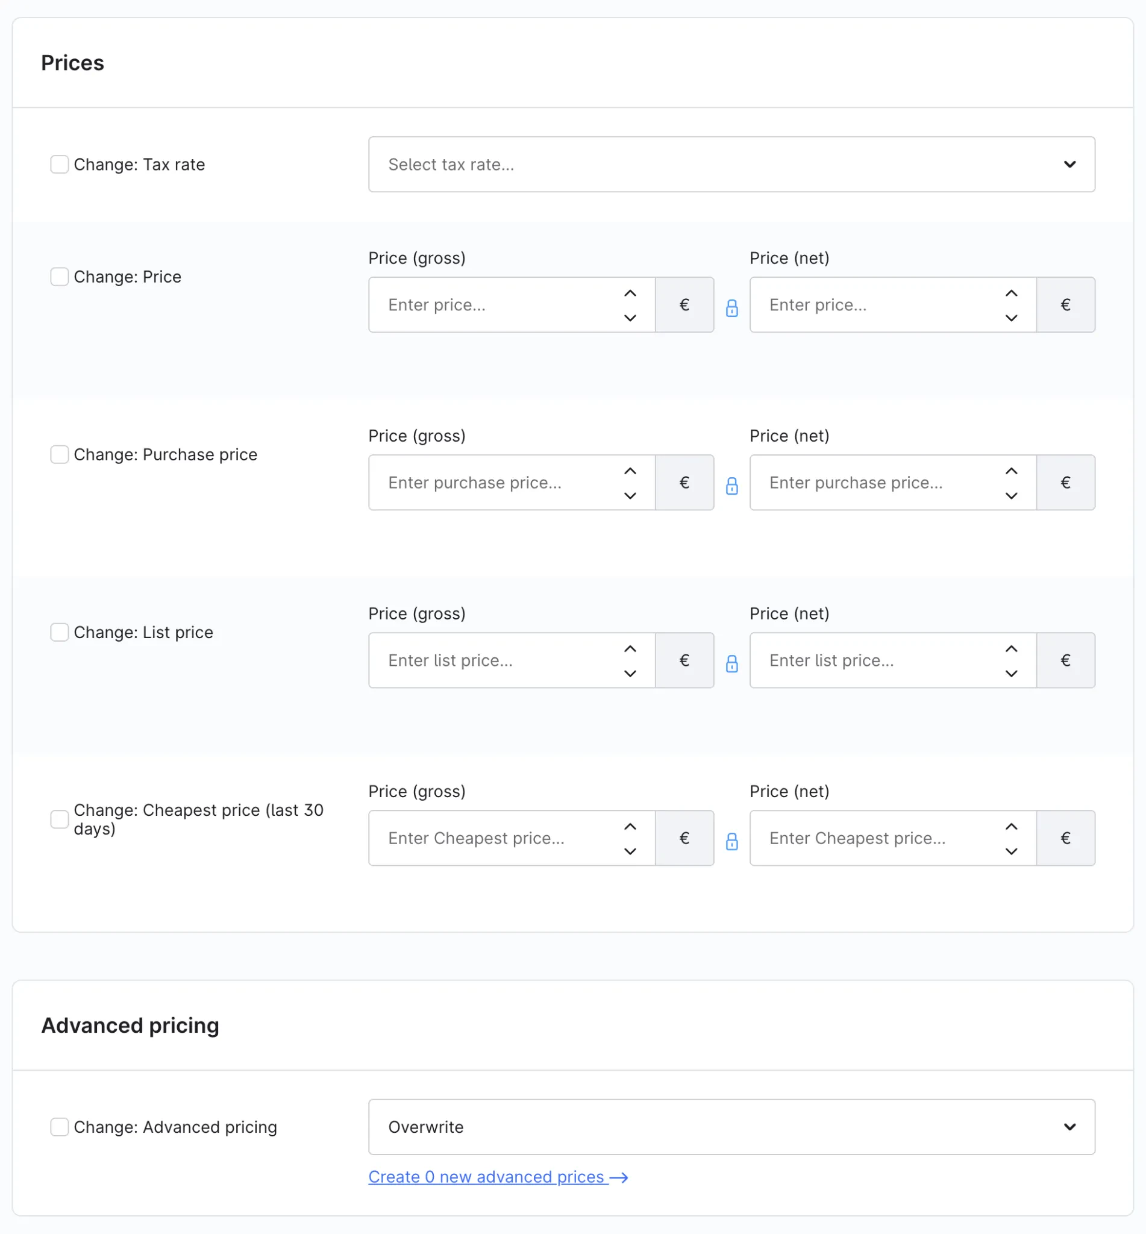
Task: Decrease Purchase price net with down arrow
Action: (x=1012, y=496)
